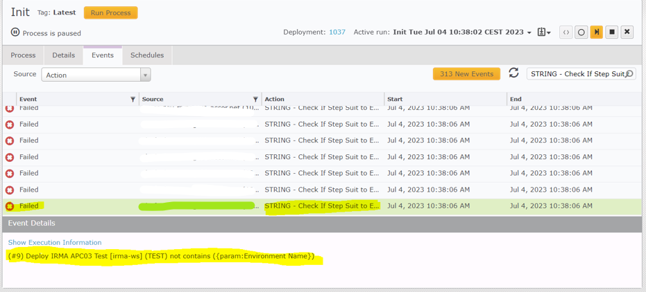Click the X cancel run icon
Viewport: 646px width, 292px height.
point(627,33)
